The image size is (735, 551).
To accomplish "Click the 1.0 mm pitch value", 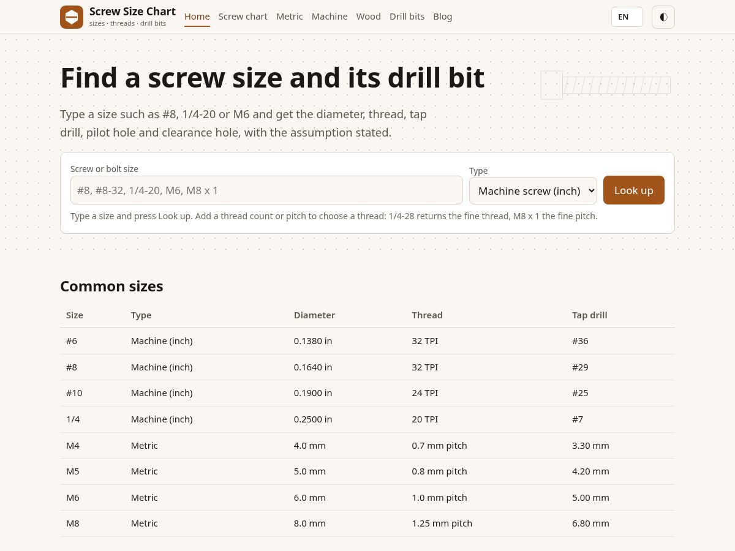I will coord(440,498).
